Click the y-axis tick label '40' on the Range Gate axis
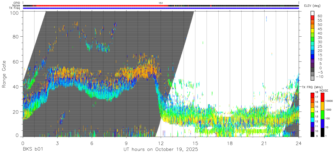Image resolution: width=336 pixels, height=155 pixels. tap(15, 87)
